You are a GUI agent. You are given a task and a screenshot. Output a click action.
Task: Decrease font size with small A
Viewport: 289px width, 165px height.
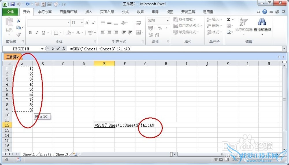coord(93,23)
